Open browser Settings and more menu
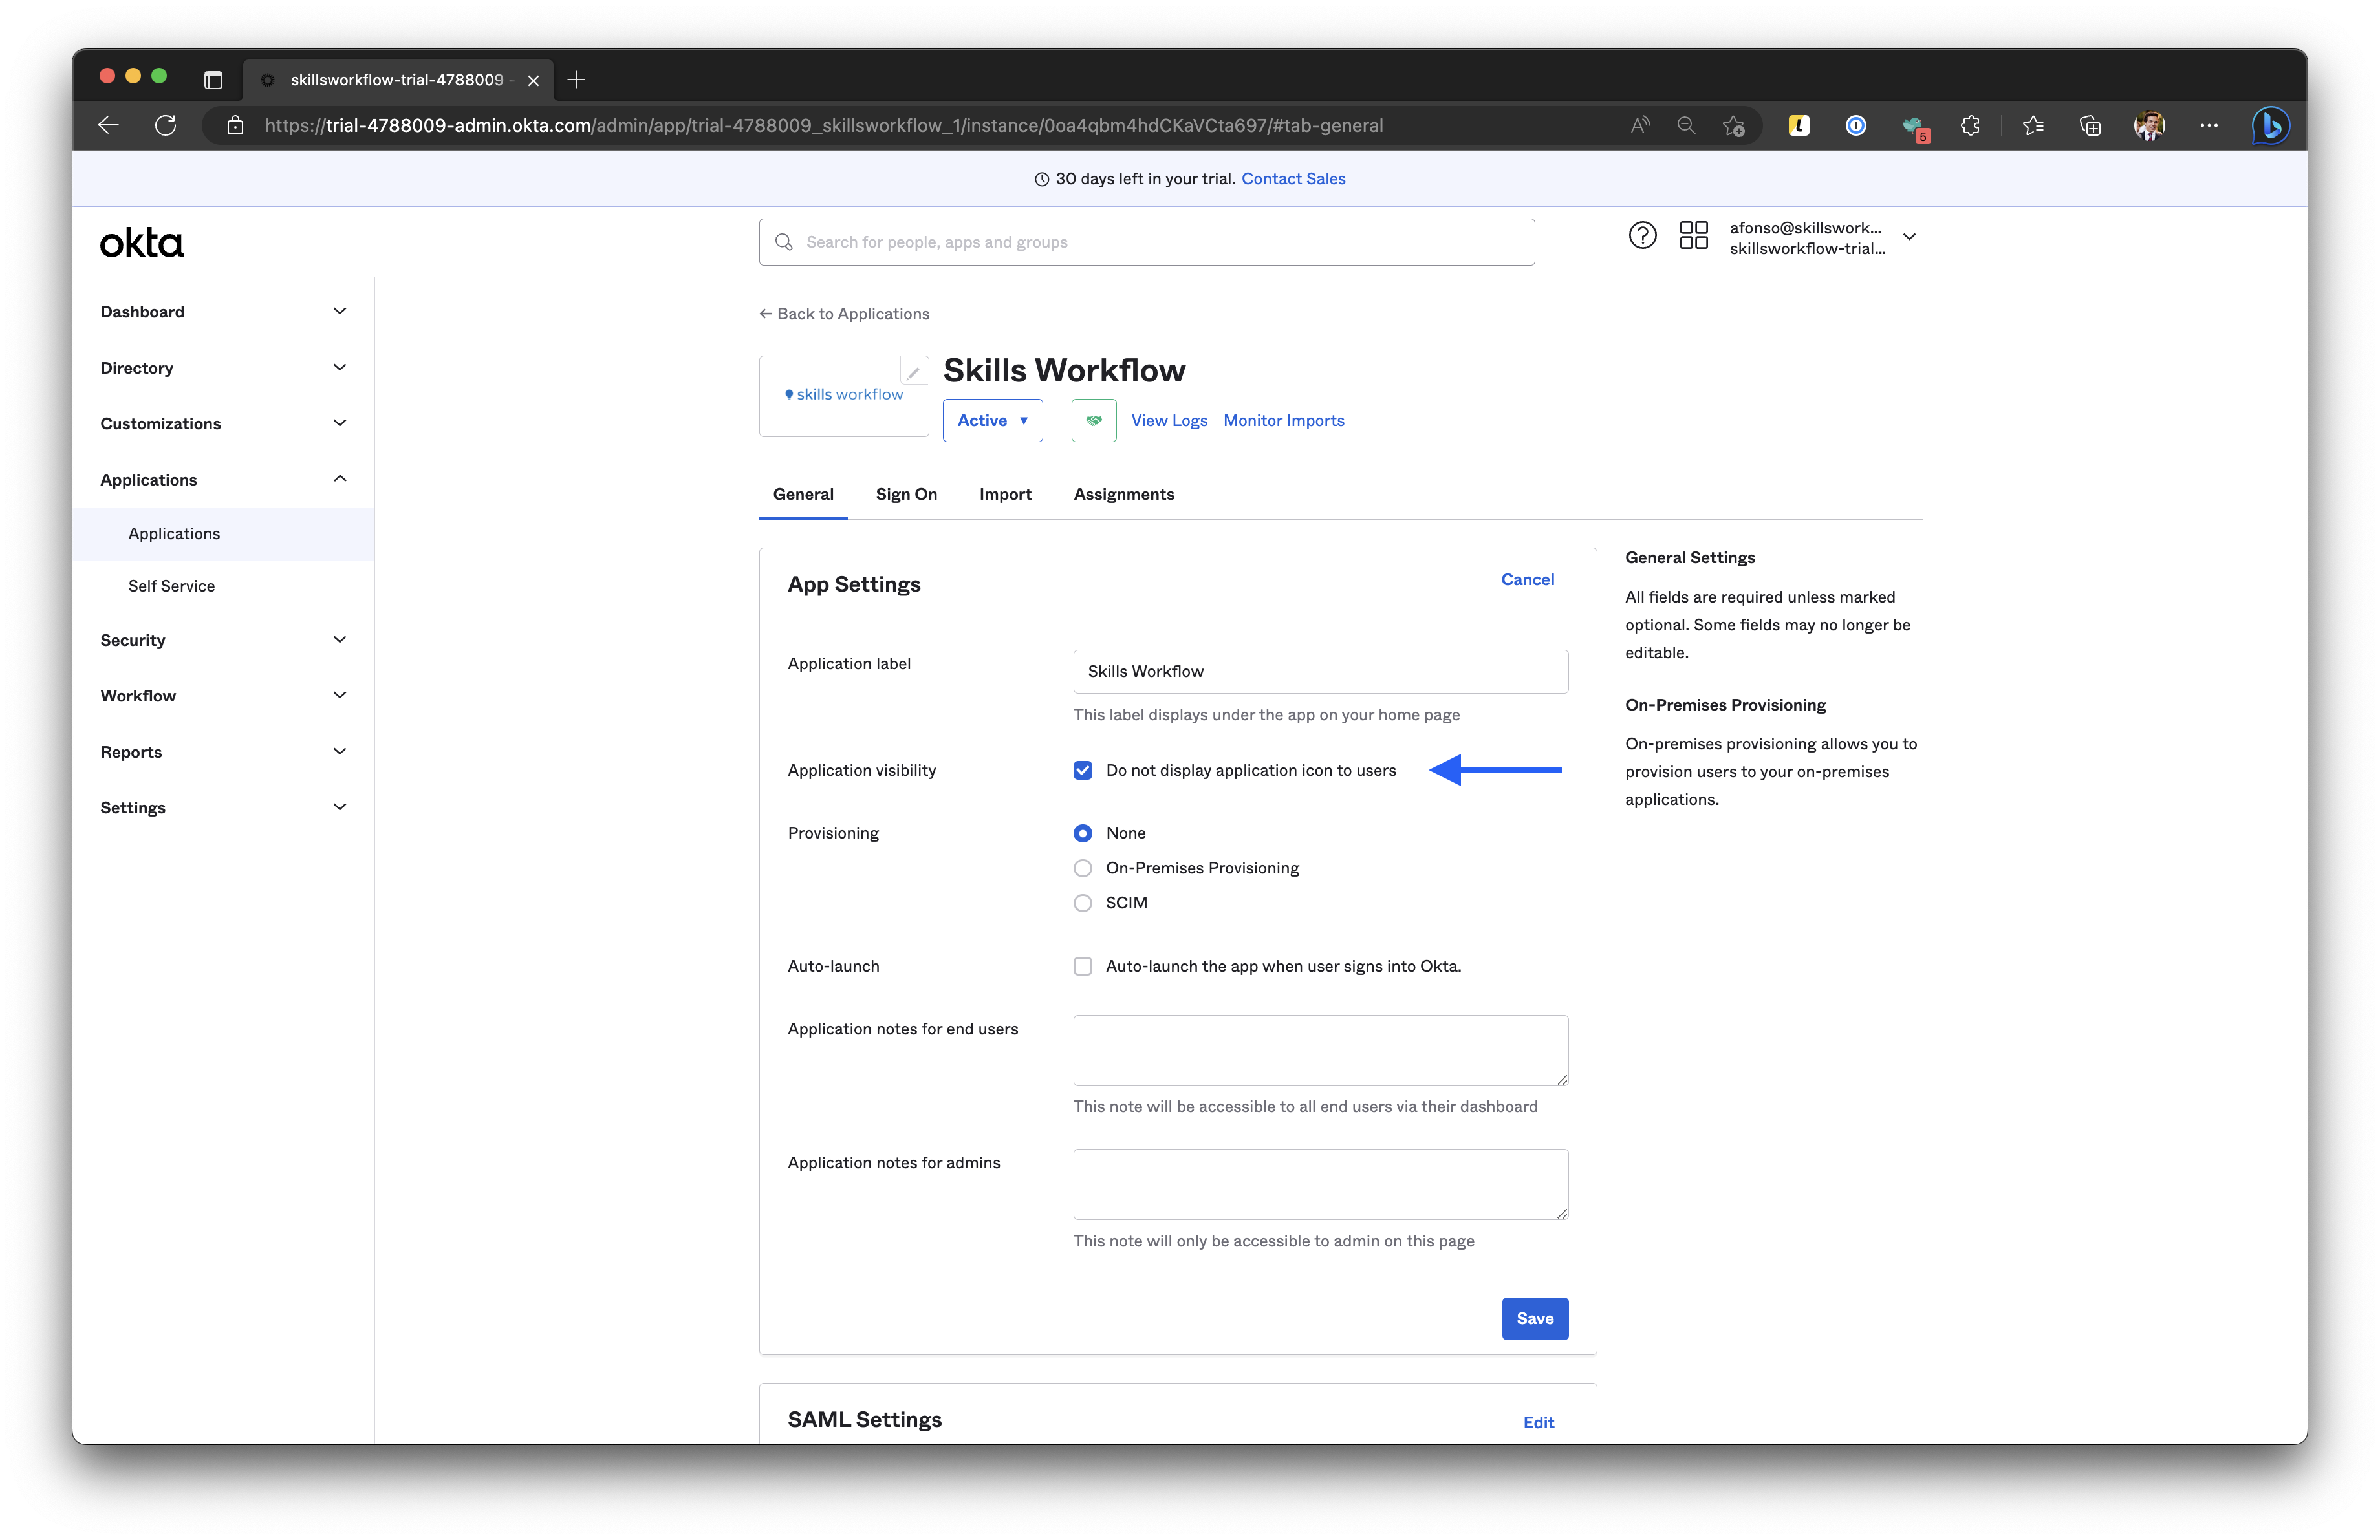2380x1540 pixels. click(x=2209, y=125)
